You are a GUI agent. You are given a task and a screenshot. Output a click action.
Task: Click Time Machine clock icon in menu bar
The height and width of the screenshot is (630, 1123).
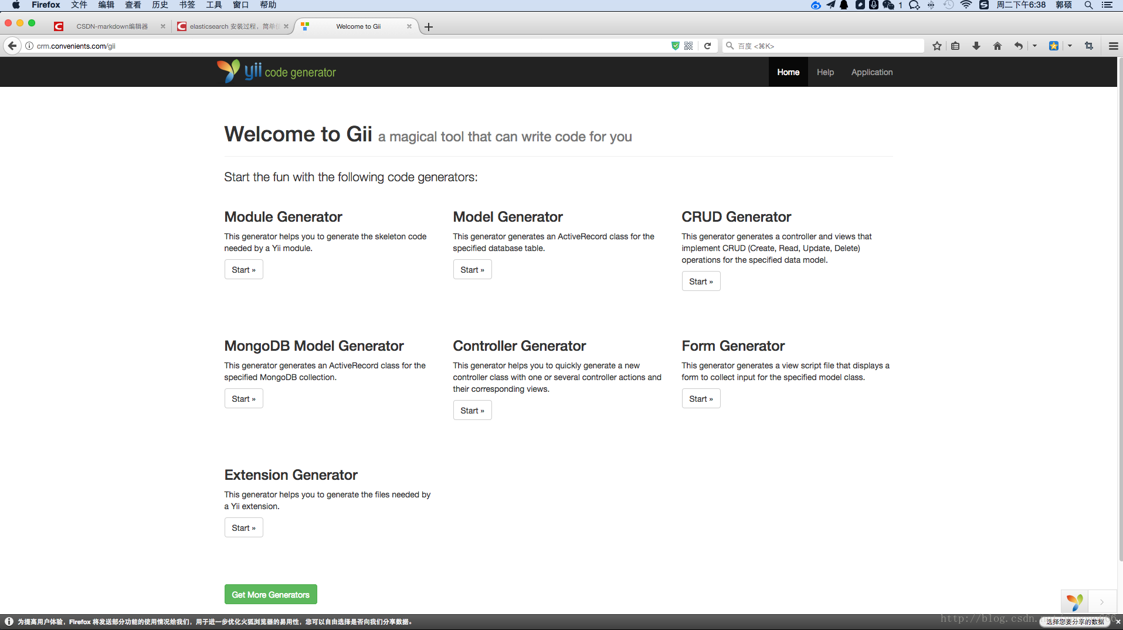[948, 5]
